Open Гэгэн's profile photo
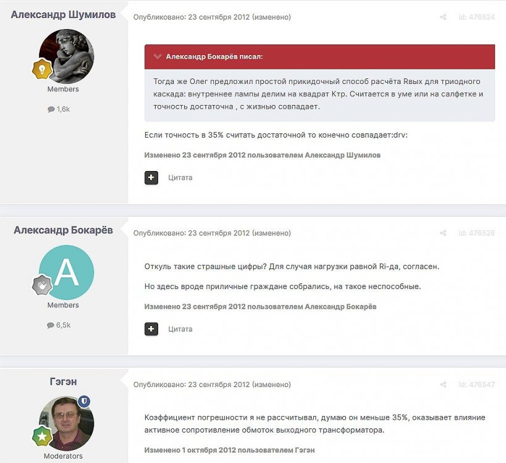506x463 pixels. (65, 423)
